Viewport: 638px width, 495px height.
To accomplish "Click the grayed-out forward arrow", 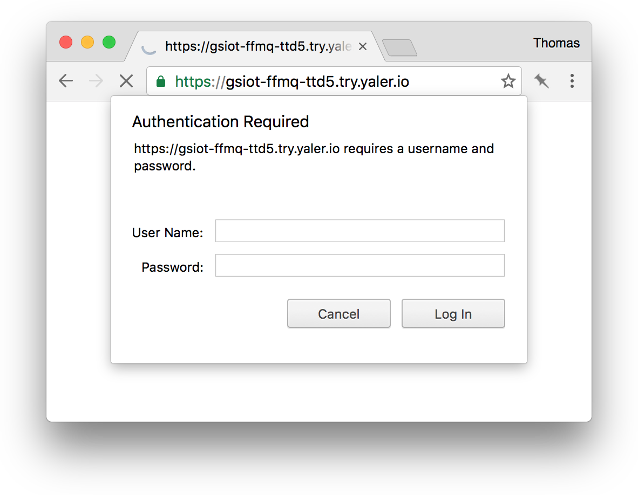I will click(96, 81).
